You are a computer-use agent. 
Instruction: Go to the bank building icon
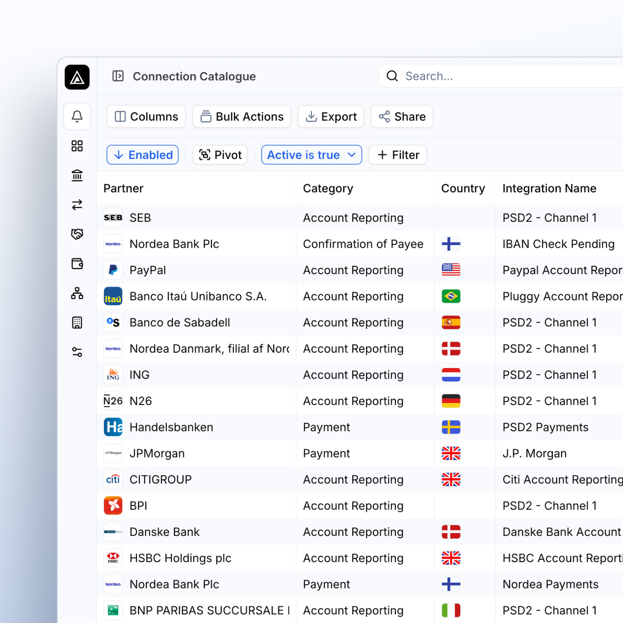pyautogui.click(x=77, y=175)
